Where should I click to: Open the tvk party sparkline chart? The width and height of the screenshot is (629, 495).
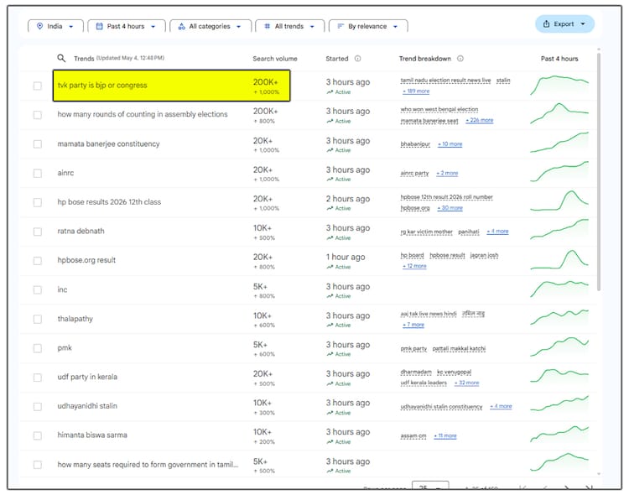coord(559,85)
